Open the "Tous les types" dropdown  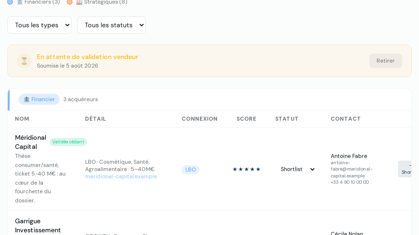[x=39, y=25]
